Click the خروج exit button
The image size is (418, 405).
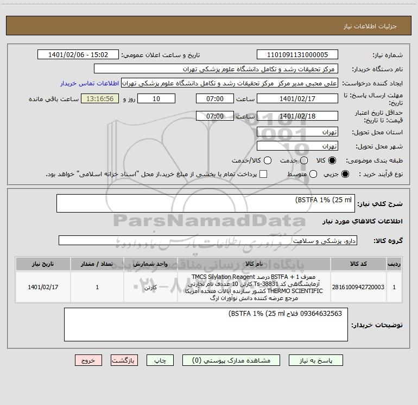click(88, 360)
